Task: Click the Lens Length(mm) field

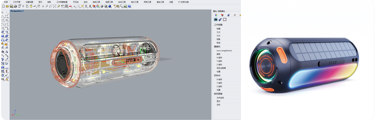Action: [224, 50]
